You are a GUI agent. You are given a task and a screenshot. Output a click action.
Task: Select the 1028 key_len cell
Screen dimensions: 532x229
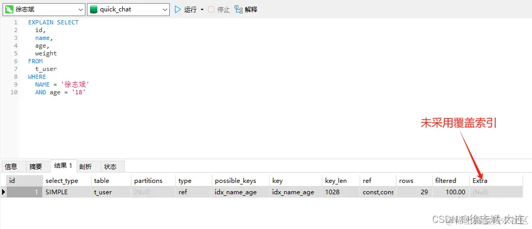(341, 192)
